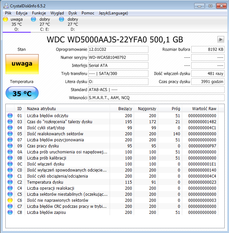Click raw value 000000001482 in row 03
229x233 pixels.
[202, 122]
